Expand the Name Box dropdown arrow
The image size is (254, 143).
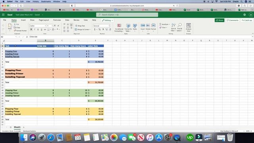(16, 37)
